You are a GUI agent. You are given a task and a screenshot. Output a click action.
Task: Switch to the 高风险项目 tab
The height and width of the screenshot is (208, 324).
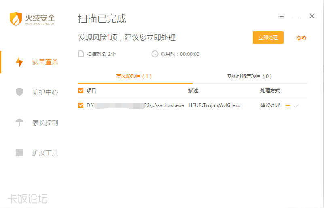point(134,76)
